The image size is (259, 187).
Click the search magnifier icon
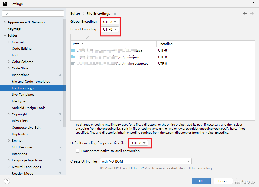[x=6, y=13]
